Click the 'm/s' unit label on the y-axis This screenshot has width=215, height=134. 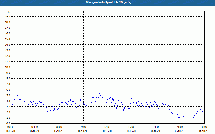tap(8, 12)
